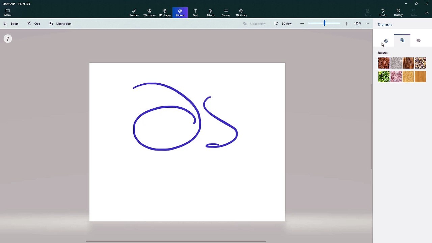Activate Magic select

[60, 24]
